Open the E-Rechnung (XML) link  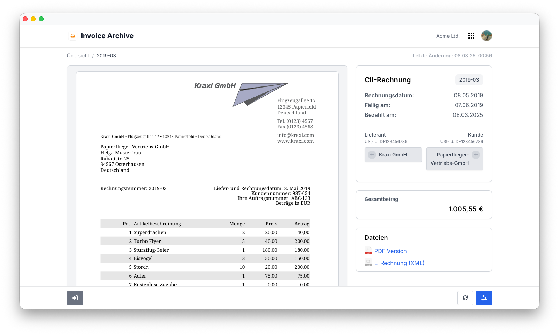point(399,263)
